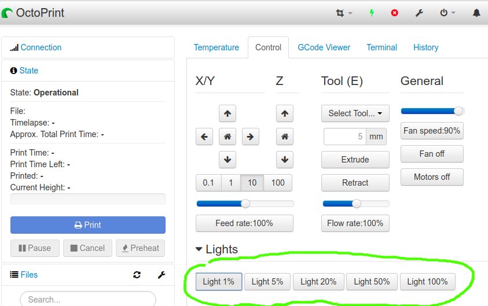Set Light 1% brightness
The width and height of the screenshot is (488, 306).
(218, 282)
